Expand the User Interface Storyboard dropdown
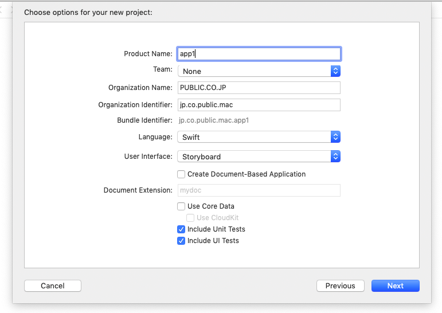The height and width of the screenshot is (313, 442). [x=259, y=156]
